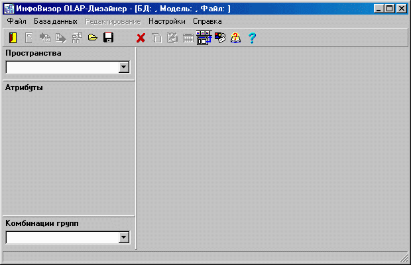Screen dimensions: 411x265
Task: Open the Файл menu
Action: click(x=17, y=21)
